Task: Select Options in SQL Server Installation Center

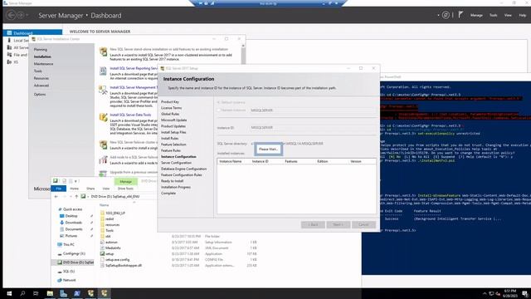Action: (x=40, y=94)
